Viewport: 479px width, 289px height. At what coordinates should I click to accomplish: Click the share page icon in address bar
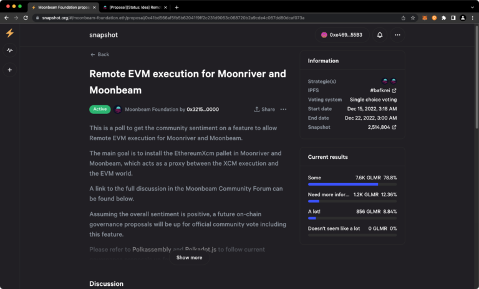[x=404, y=18]
